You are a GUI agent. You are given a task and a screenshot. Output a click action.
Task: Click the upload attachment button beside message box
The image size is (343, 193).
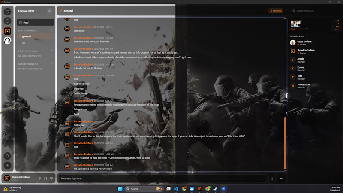(272, 178)
